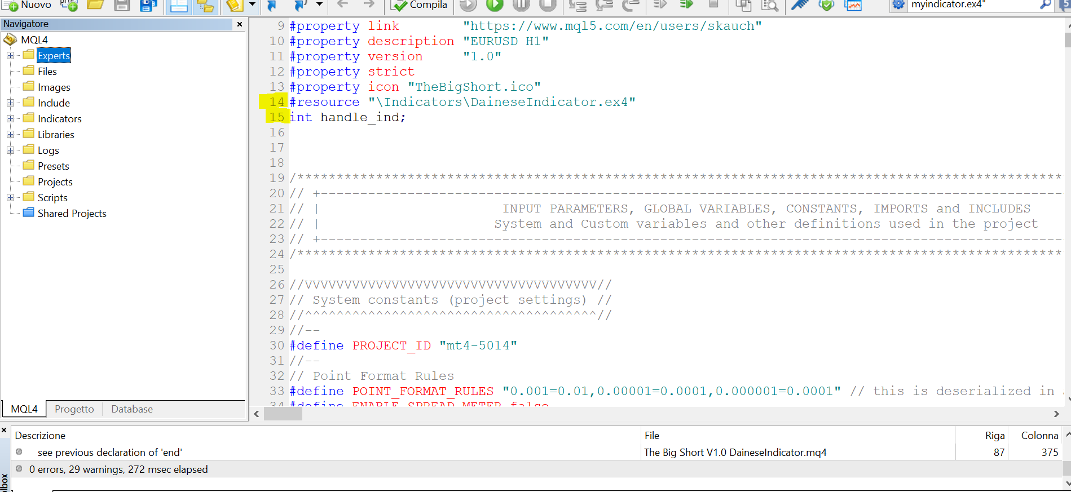Stop debugging with the stop icon
This screenshot has width=1071, height=492.
[547, 5]
